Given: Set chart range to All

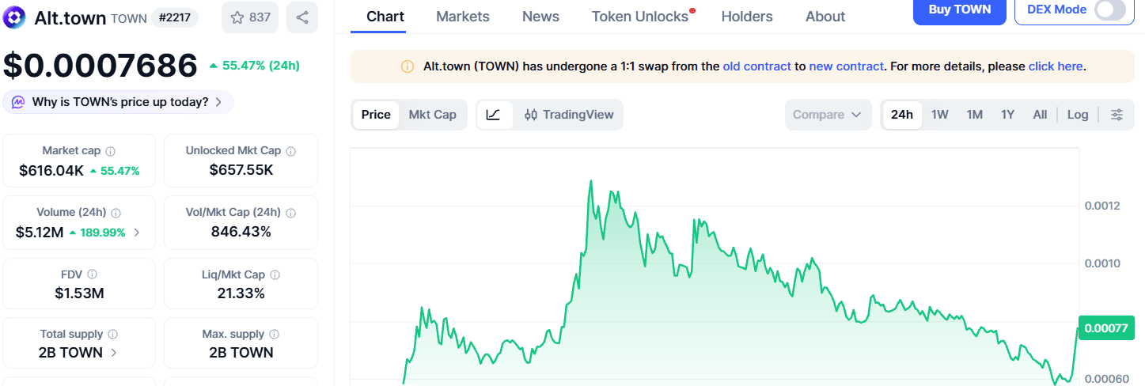Looking at the screenshot, I should coord(1040,115).
